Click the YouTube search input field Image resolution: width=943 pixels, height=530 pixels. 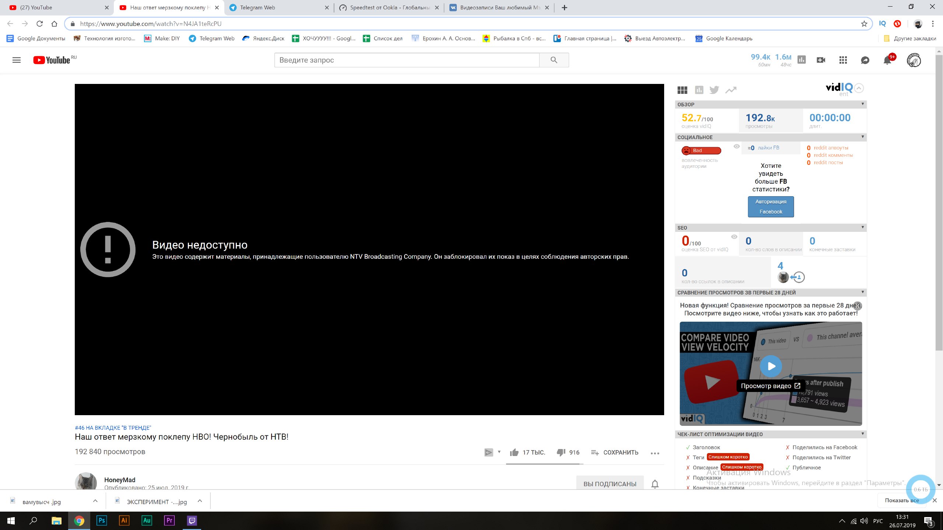[407, 60]
